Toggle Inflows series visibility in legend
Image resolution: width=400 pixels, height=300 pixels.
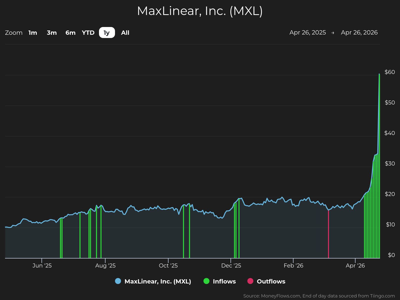[224, 281]
